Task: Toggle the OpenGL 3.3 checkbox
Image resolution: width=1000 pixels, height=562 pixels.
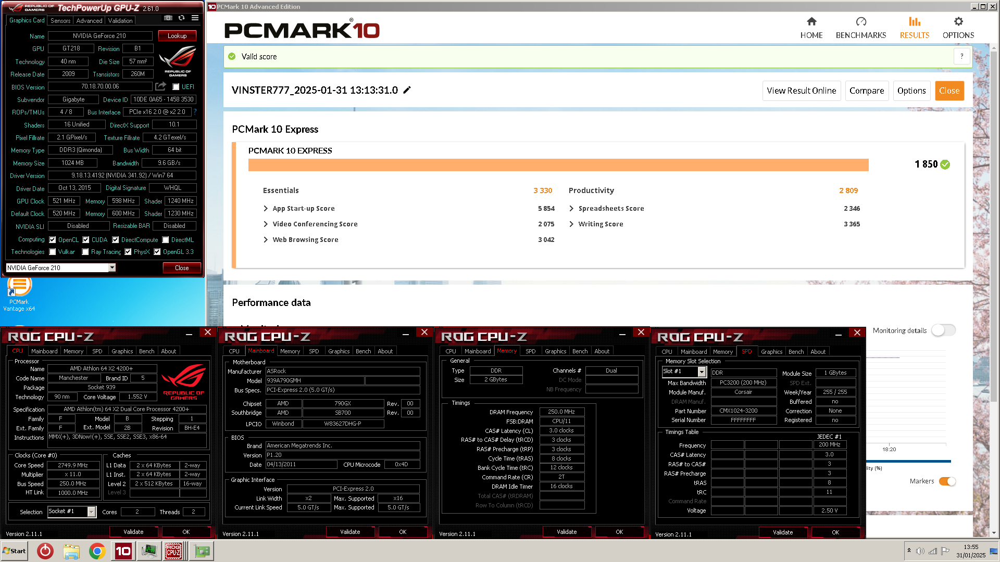Action: click(157, 252)
